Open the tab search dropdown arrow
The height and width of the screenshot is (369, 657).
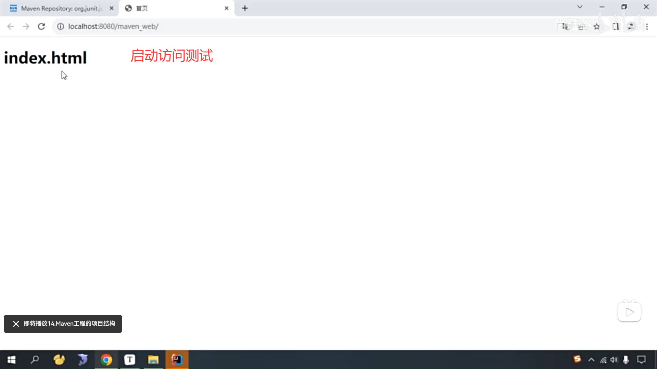click(580, 7)
